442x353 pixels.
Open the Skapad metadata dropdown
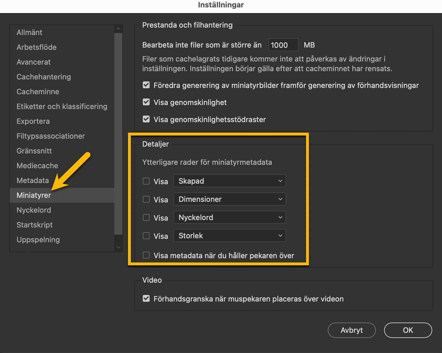coord(230,181)
